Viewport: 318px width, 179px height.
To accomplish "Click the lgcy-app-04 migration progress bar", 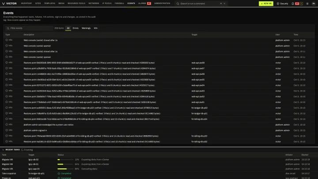I will point(65,169).
